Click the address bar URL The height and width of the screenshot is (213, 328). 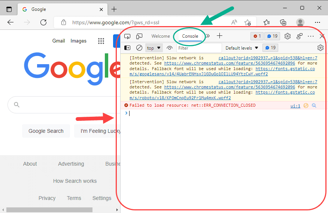coord(116,22)
